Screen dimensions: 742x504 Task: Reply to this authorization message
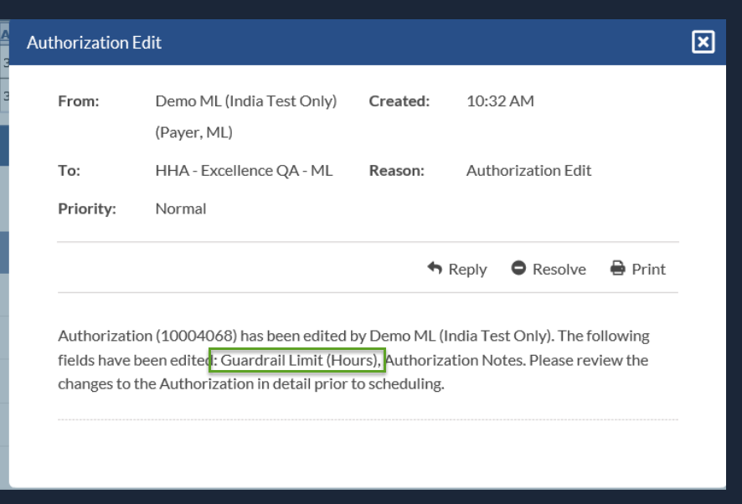pos(457,269)
